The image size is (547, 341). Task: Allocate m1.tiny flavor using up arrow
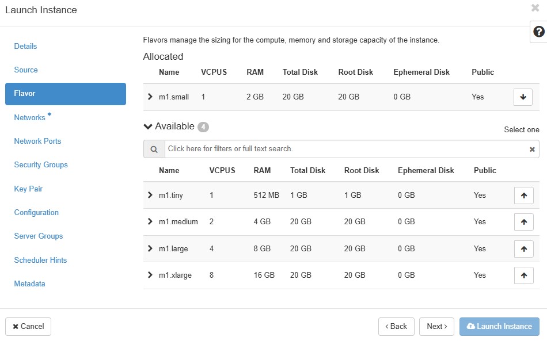(x=523, y=196)
